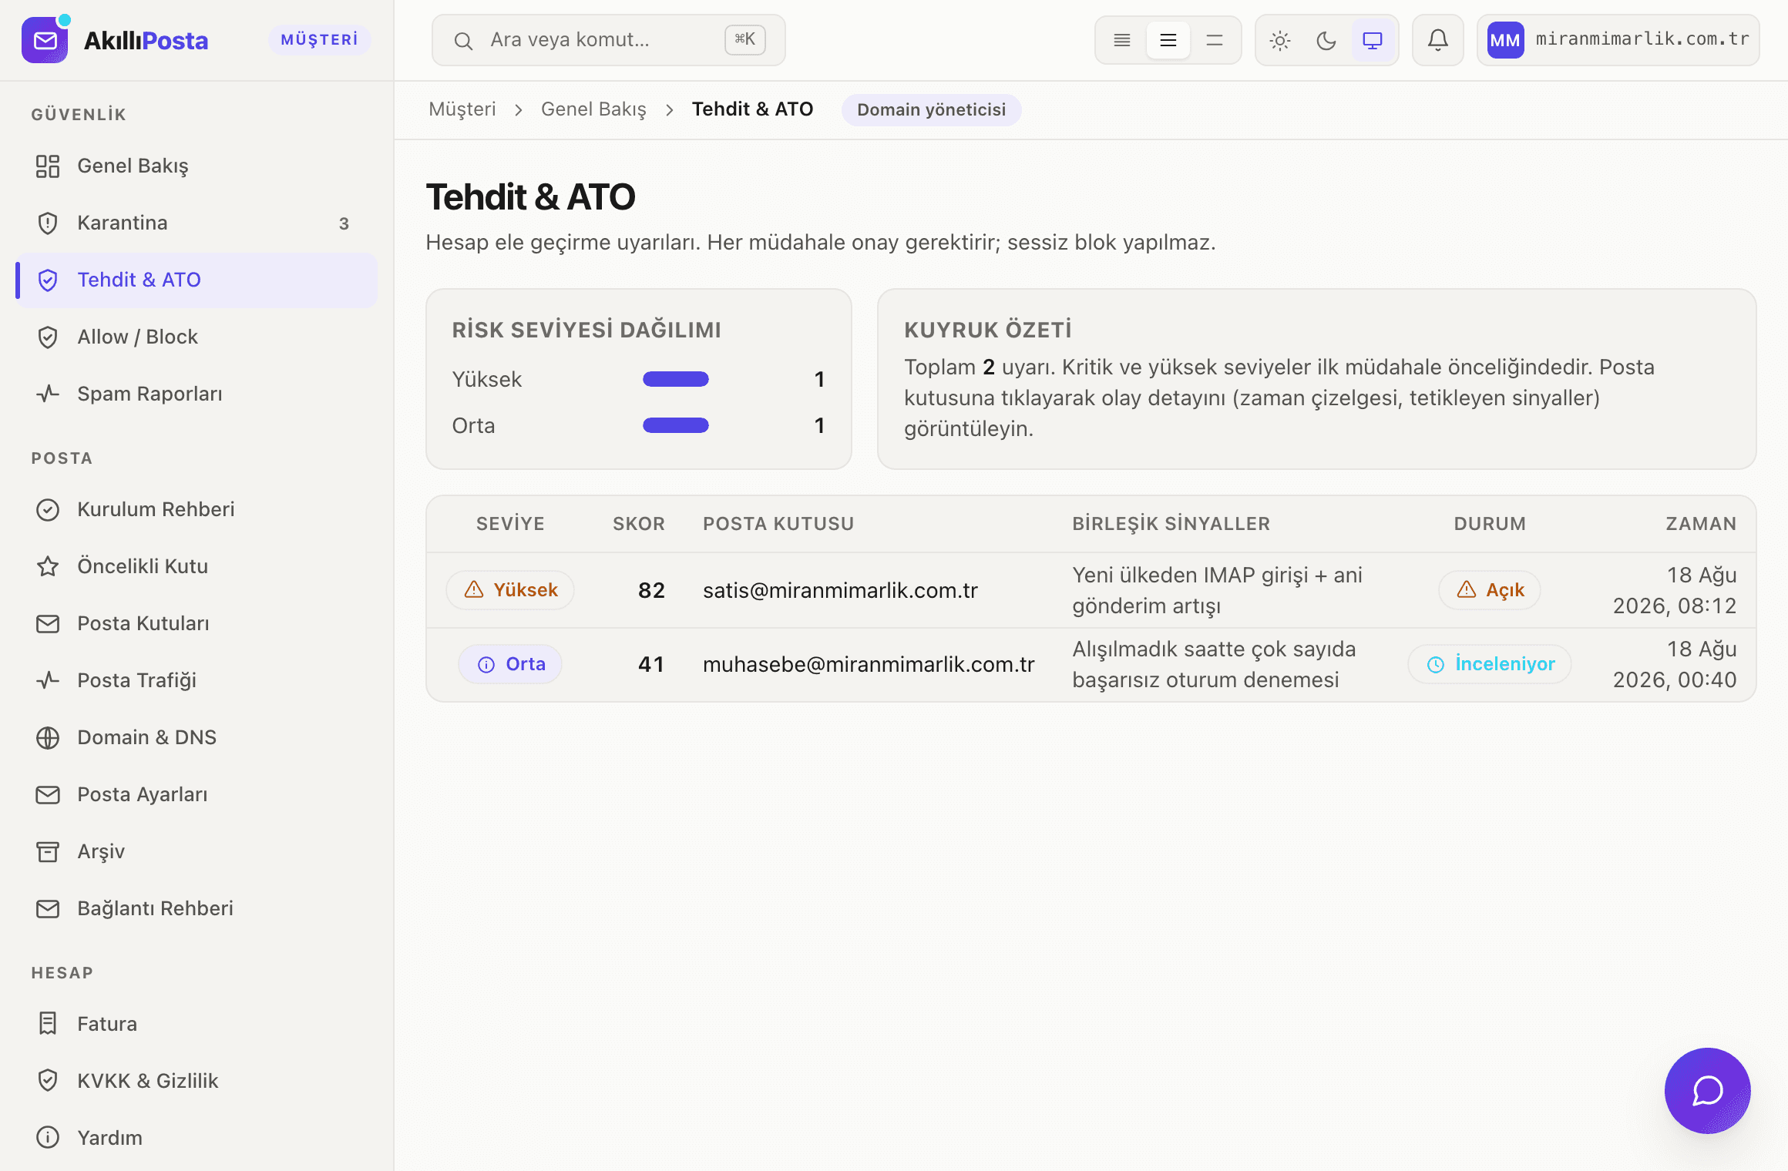Open notifications bell
This screenshot has width=1788, height=1171.
[1437, 40]
